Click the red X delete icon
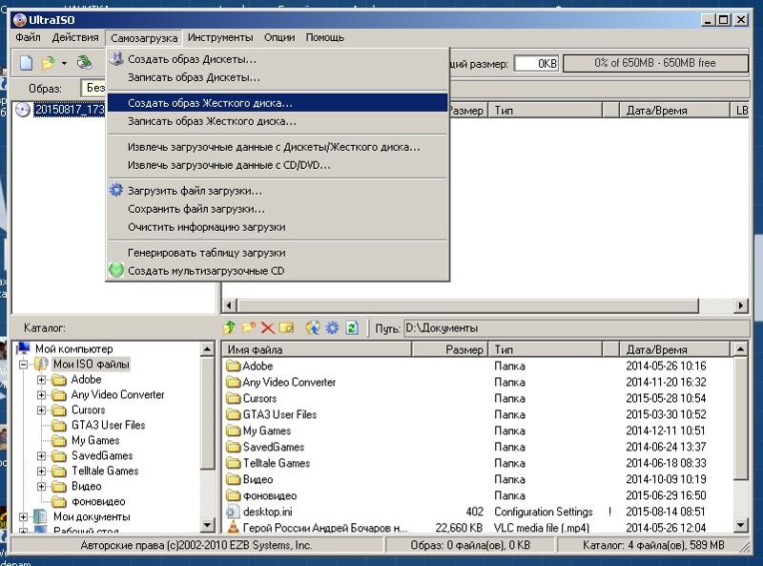763x566 pixels. click(267, 327)
